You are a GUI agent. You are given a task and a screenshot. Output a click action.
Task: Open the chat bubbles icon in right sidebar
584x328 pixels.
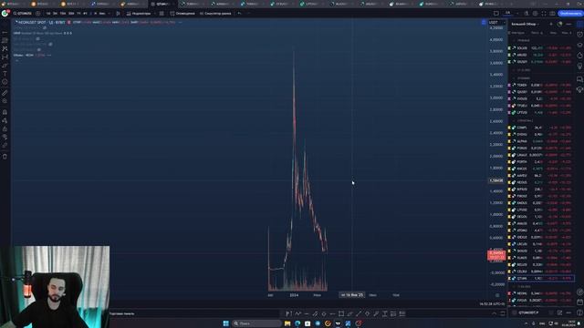click(x=580, y=79)
